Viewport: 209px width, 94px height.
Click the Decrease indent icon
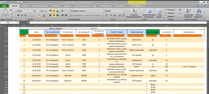[x=62, y=15]
